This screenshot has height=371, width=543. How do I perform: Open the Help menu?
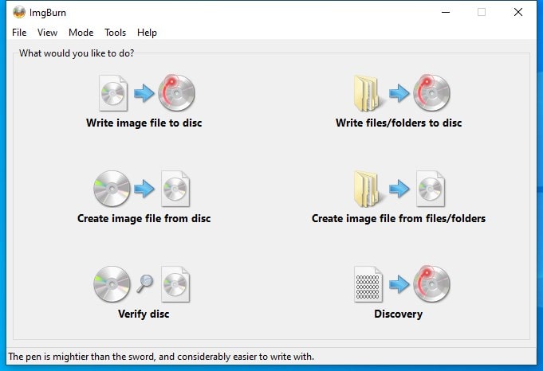[147, 33]
